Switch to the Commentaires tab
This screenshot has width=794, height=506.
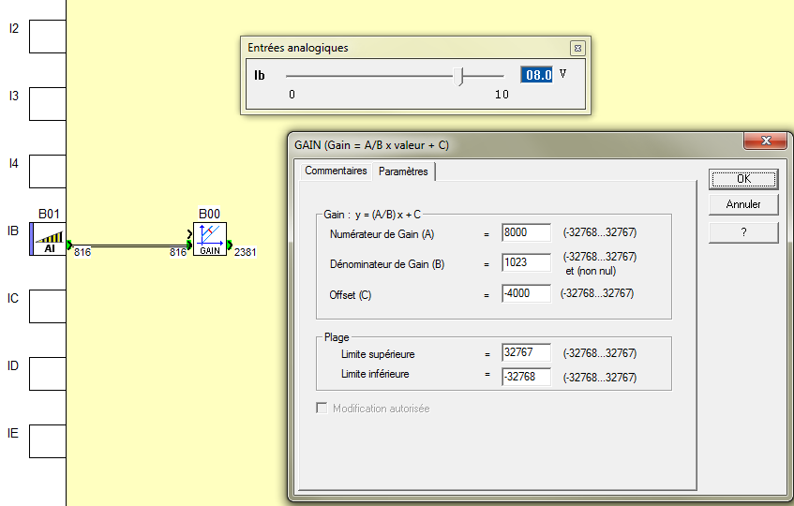336,171
